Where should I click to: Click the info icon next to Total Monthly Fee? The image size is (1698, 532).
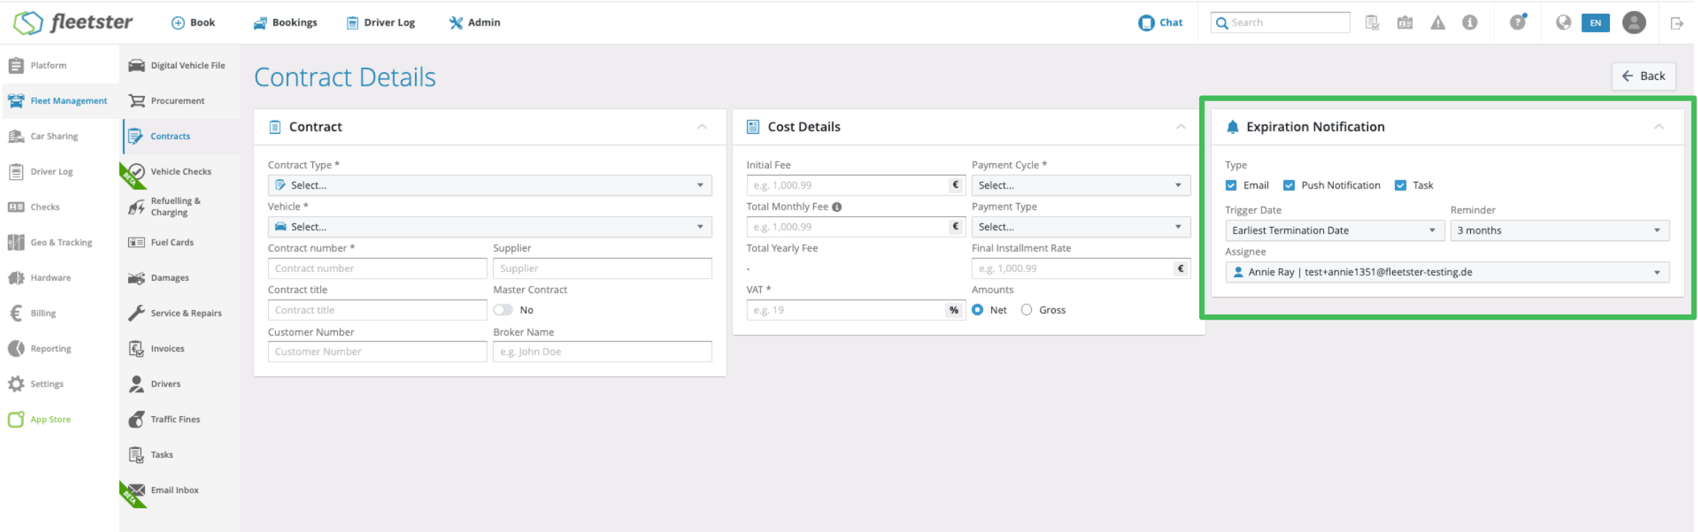[x=837, y=207]
